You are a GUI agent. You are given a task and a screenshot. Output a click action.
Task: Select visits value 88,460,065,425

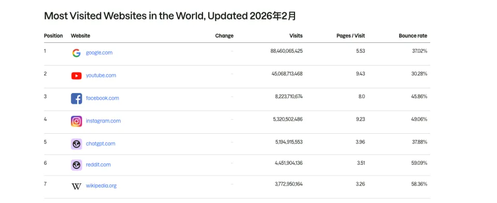click(x=286, y=51)
